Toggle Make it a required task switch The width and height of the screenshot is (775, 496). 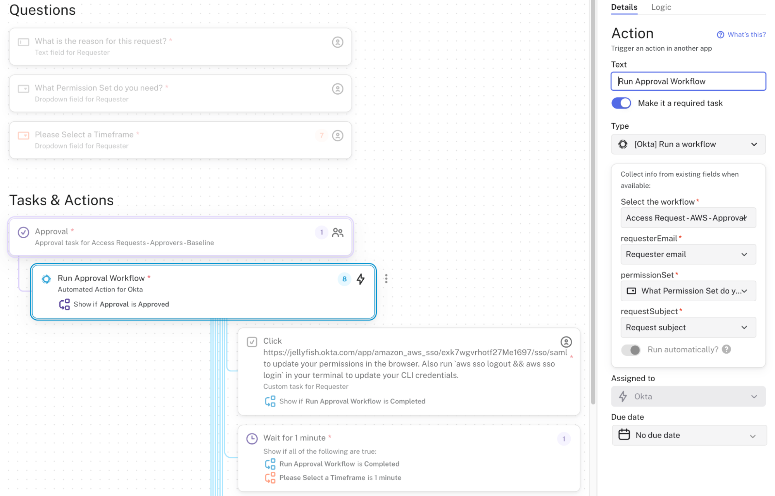pos(621,103)
